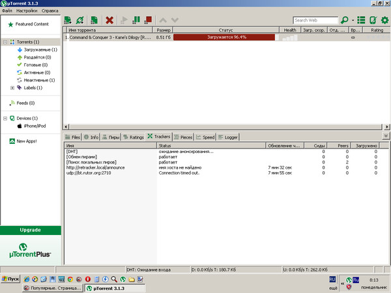The width and height of the screenshot is (391, 293).
Task: Sort by Размер column header
Action: 163,30
